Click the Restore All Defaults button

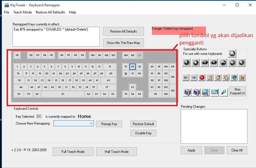[124, 31]
